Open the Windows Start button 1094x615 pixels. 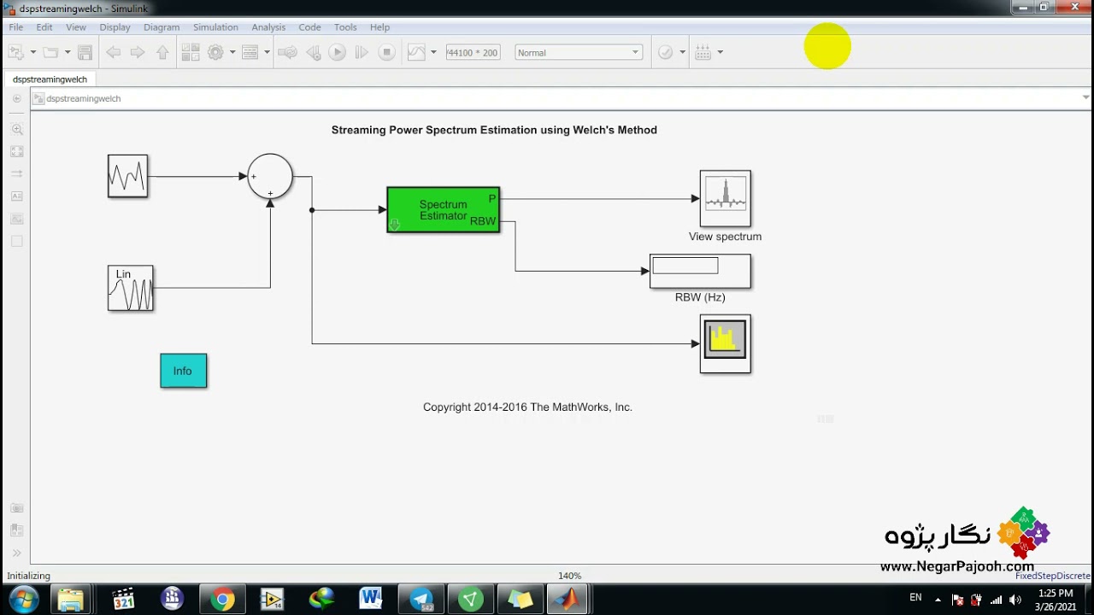(x=23, y=599)
